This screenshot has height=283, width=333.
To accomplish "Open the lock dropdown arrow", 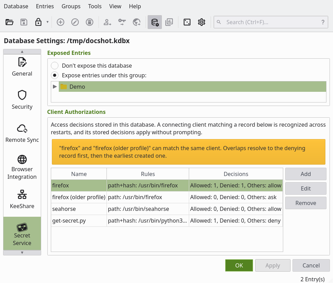I will 48,22.
